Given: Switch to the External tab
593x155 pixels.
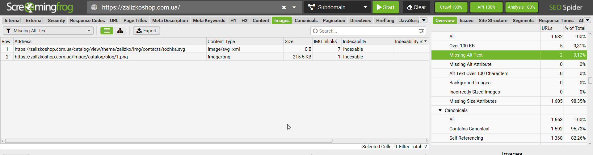Looking at the screenshot, I should [34, 20].
